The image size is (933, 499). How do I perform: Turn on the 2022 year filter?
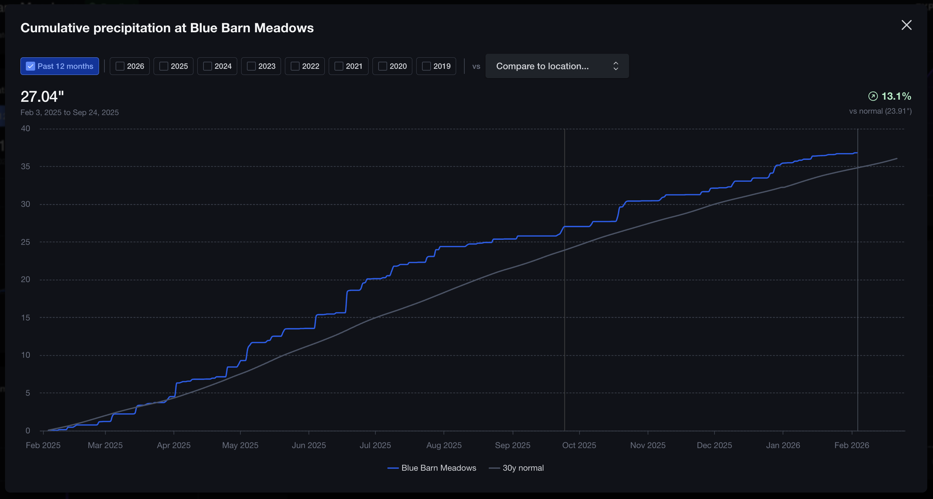[295, 66]
